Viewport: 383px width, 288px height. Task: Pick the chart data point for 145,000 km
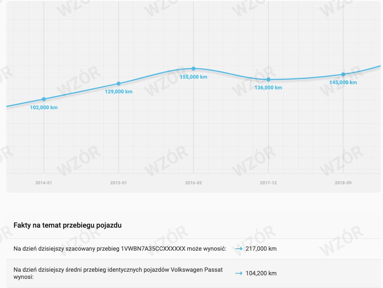point(343,74)
